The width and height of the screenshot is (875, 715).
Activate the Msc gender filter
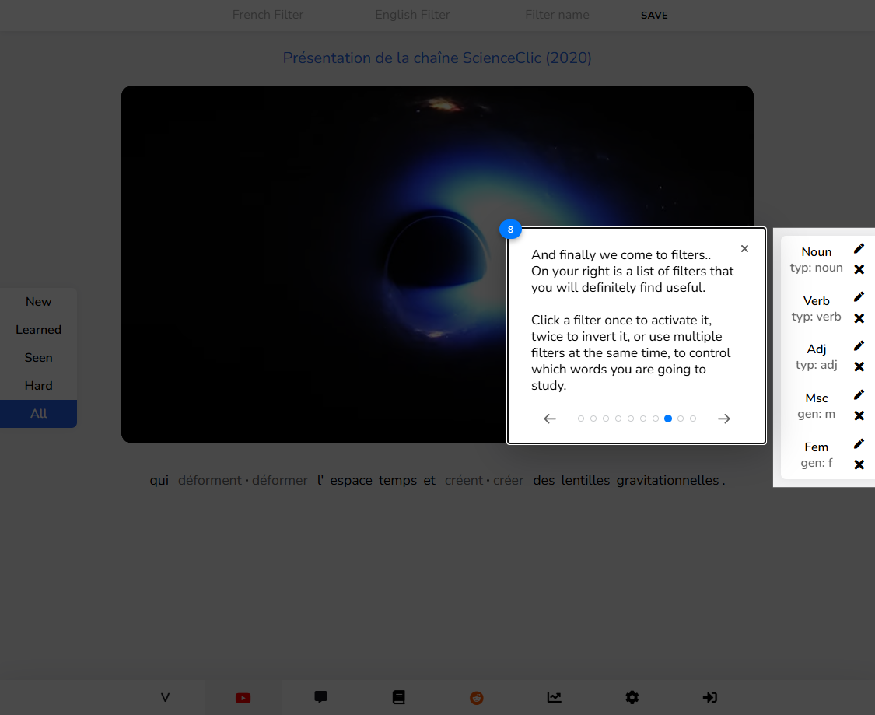click(816, 406)
